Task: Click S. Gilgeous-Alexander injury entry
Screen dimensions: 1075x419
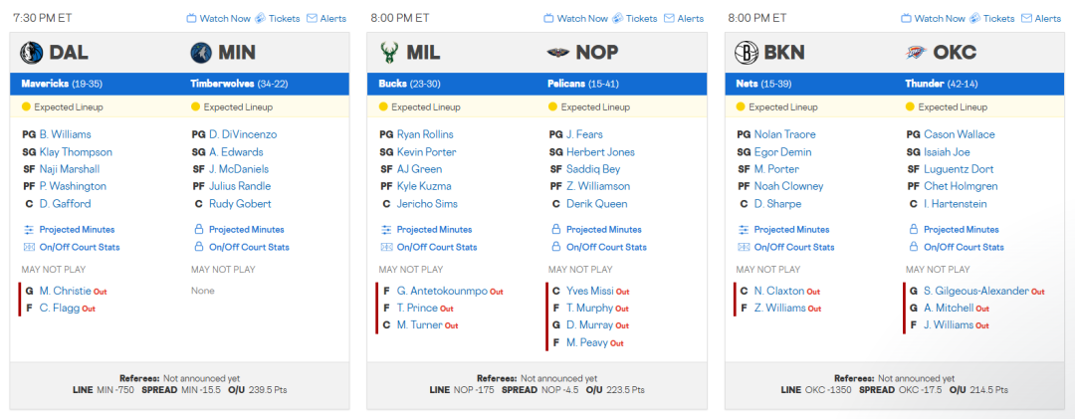Action: coord(975,291)
